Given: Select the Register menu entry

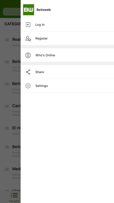Looking at the screenshot, I should tap(67, 38).
